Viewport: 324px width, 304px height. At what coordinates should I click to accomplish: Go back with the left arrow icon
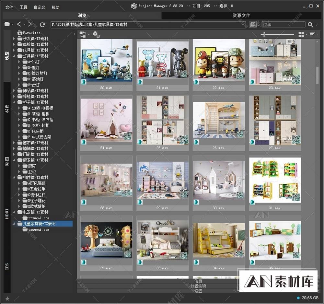[19, 24]
